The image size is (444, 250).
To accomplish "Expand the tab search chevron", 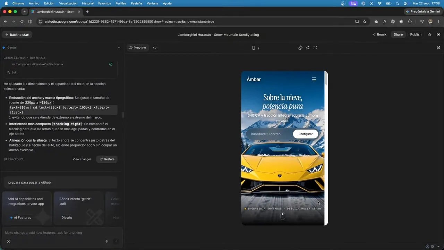I will [24, 11].
